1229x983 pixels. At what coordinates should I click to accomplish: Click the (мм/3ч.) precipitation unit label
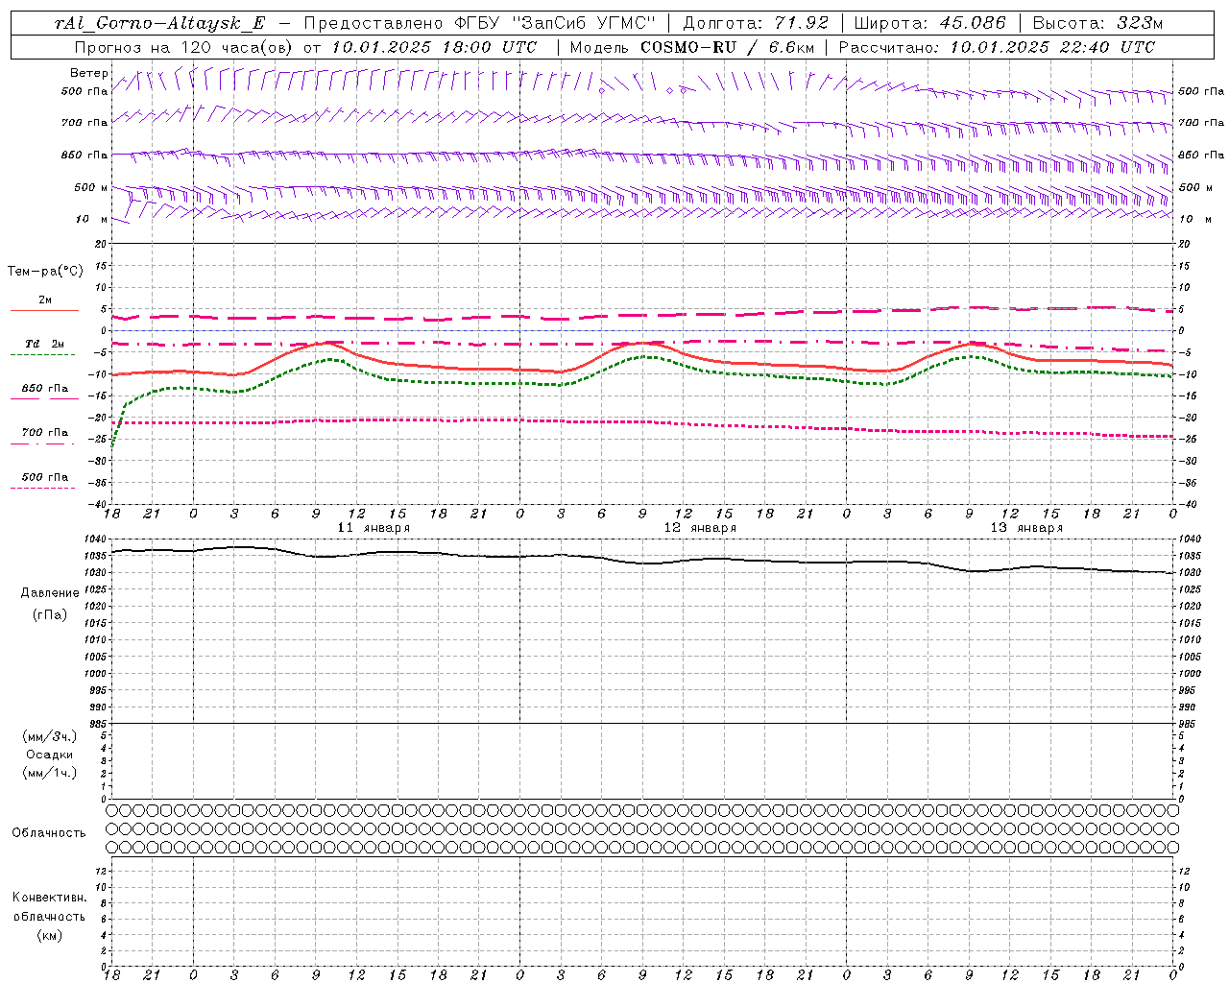coord(50,736)
